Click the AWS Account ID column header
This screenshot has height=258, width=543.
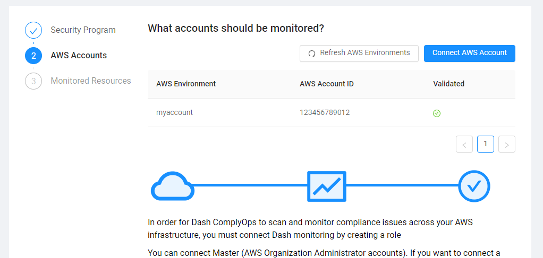click(x=327, y=84)
